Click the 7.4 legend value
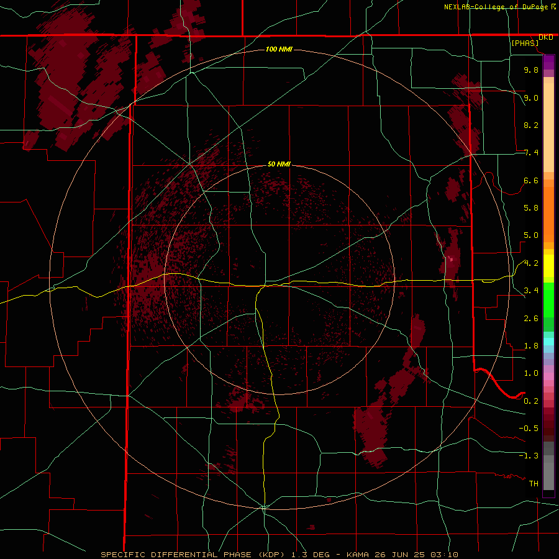This screenshot has width=559, height=559. [531, 153]
